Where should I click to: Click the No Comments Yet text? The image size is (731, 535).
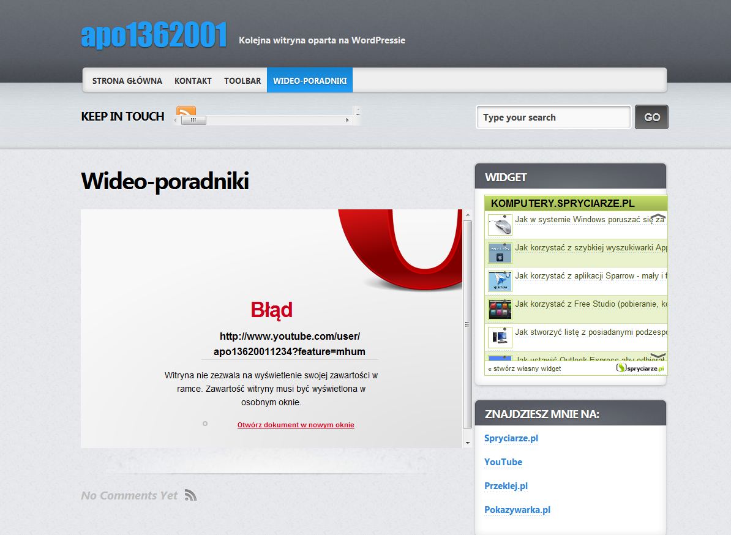pos(129,495)
